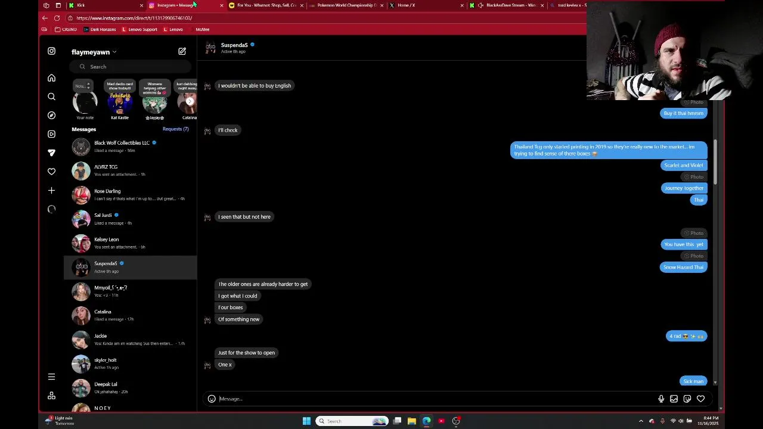
Task: Switch to the Whatnot For You tab
Action: coord(265,5)
